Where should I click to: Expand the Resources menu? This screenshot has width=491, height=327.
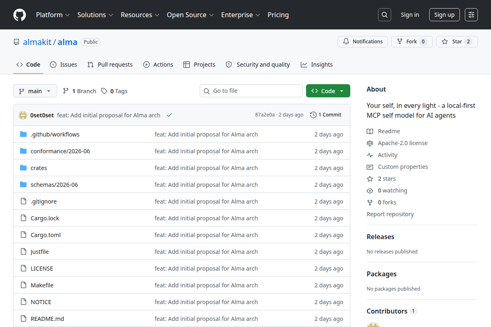(140, 15)
